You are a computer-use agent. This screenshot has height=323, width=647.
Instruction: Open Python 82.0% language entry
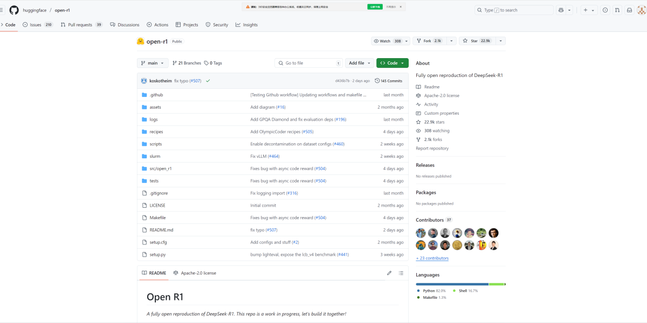[x=431, y=291]
